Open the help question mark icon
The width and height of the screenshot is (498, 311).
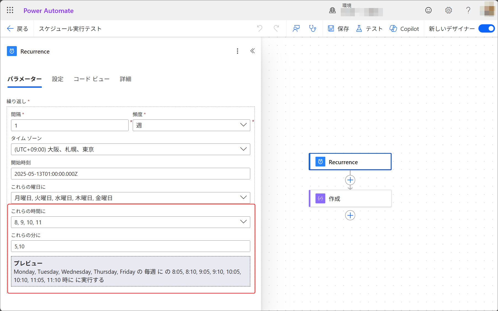[468, 10]
